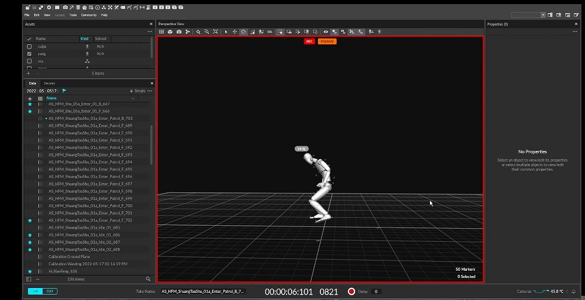Select the rotate tool in viewport toolbar
The width and height of the screenshot is (585, 300).
tap(243, 32)
